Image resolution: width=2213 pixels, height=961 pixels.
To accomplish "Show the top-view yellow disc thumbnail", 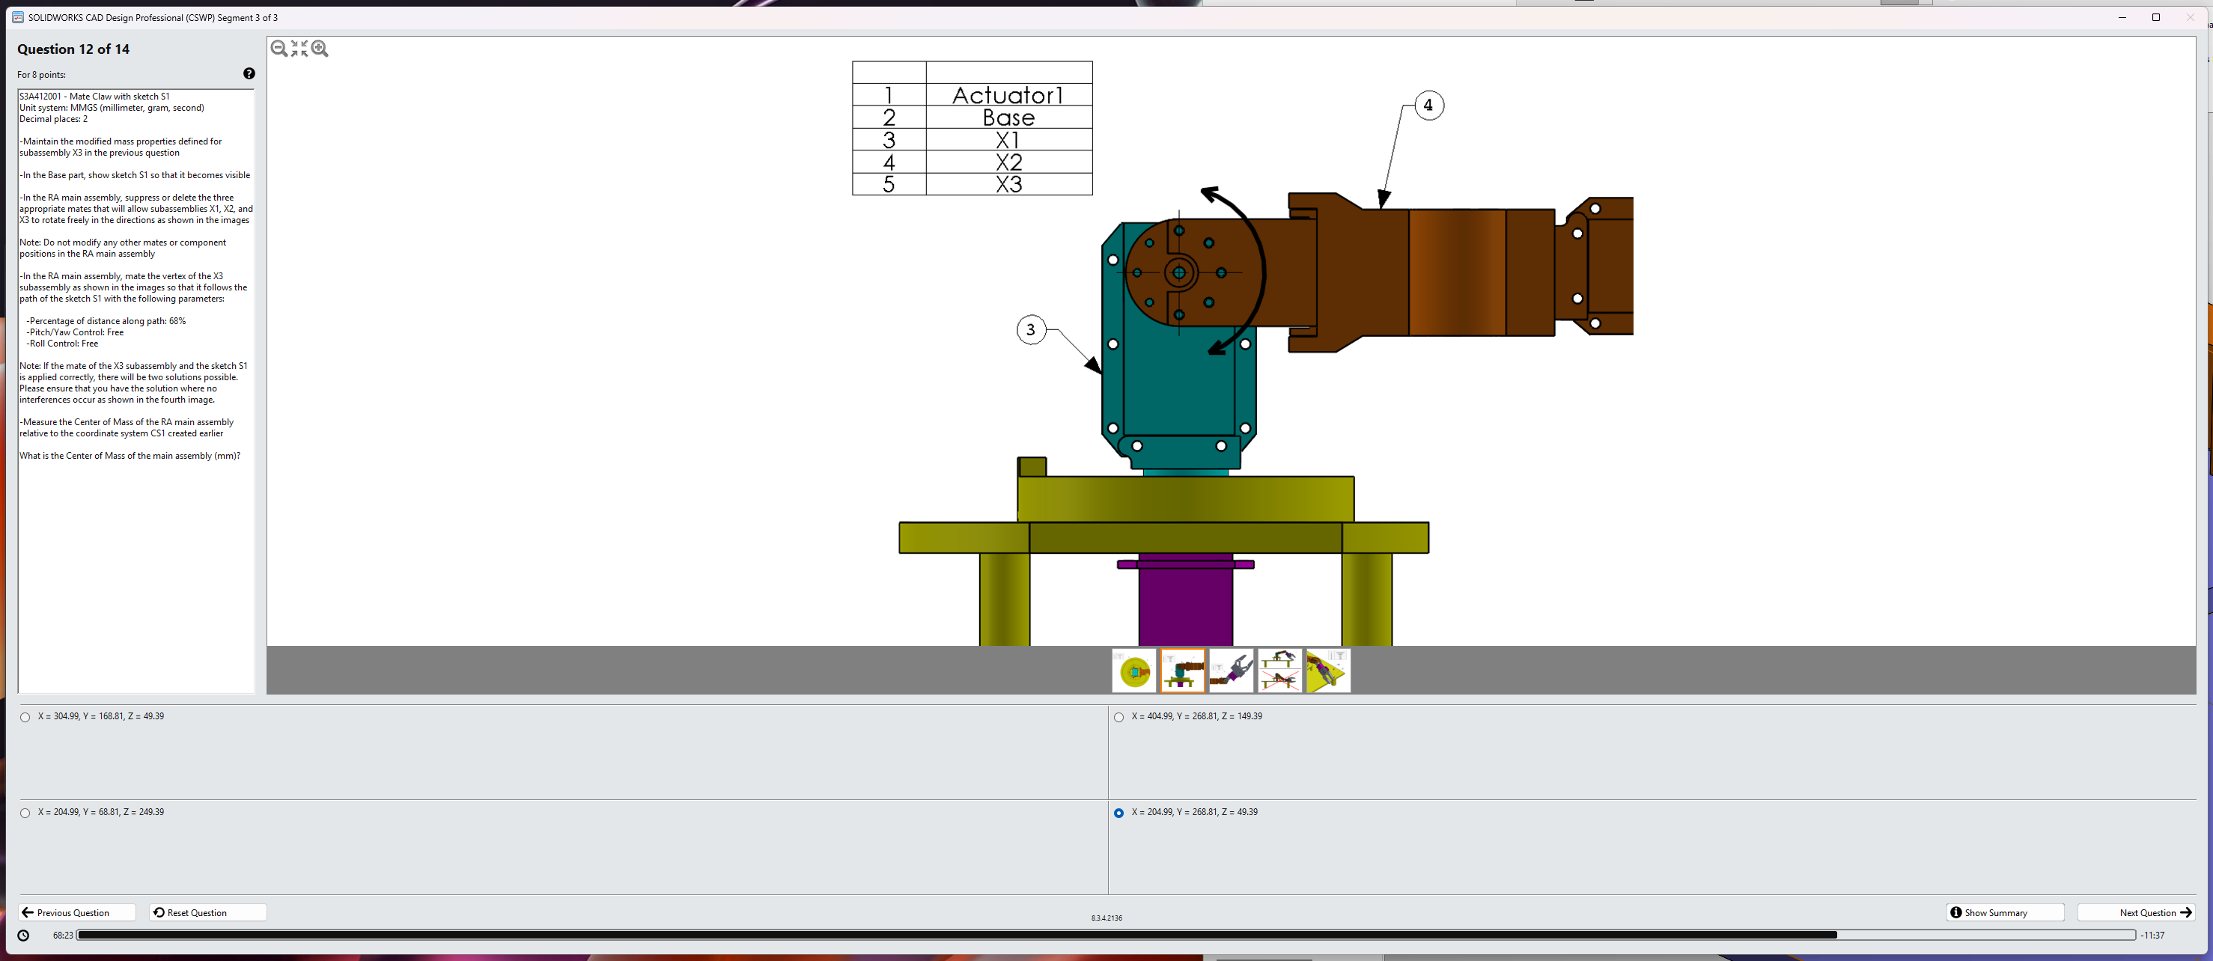I will (x=1134, y=671).
